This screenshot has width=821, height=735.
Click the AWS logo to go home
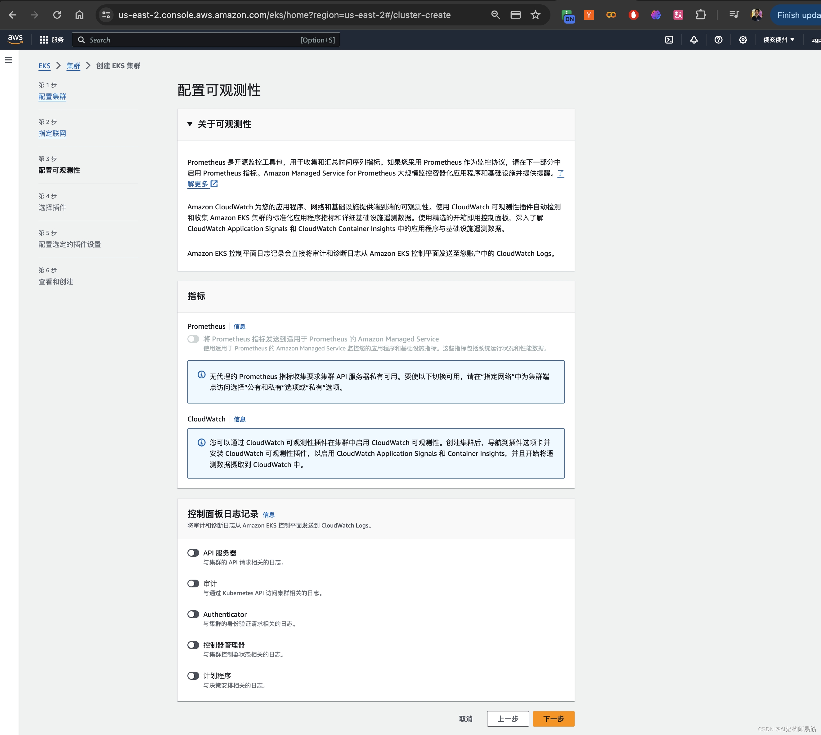click(15, 39)
